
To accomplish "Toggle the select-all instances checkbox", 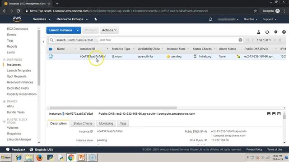I will (x=51, y=49).
